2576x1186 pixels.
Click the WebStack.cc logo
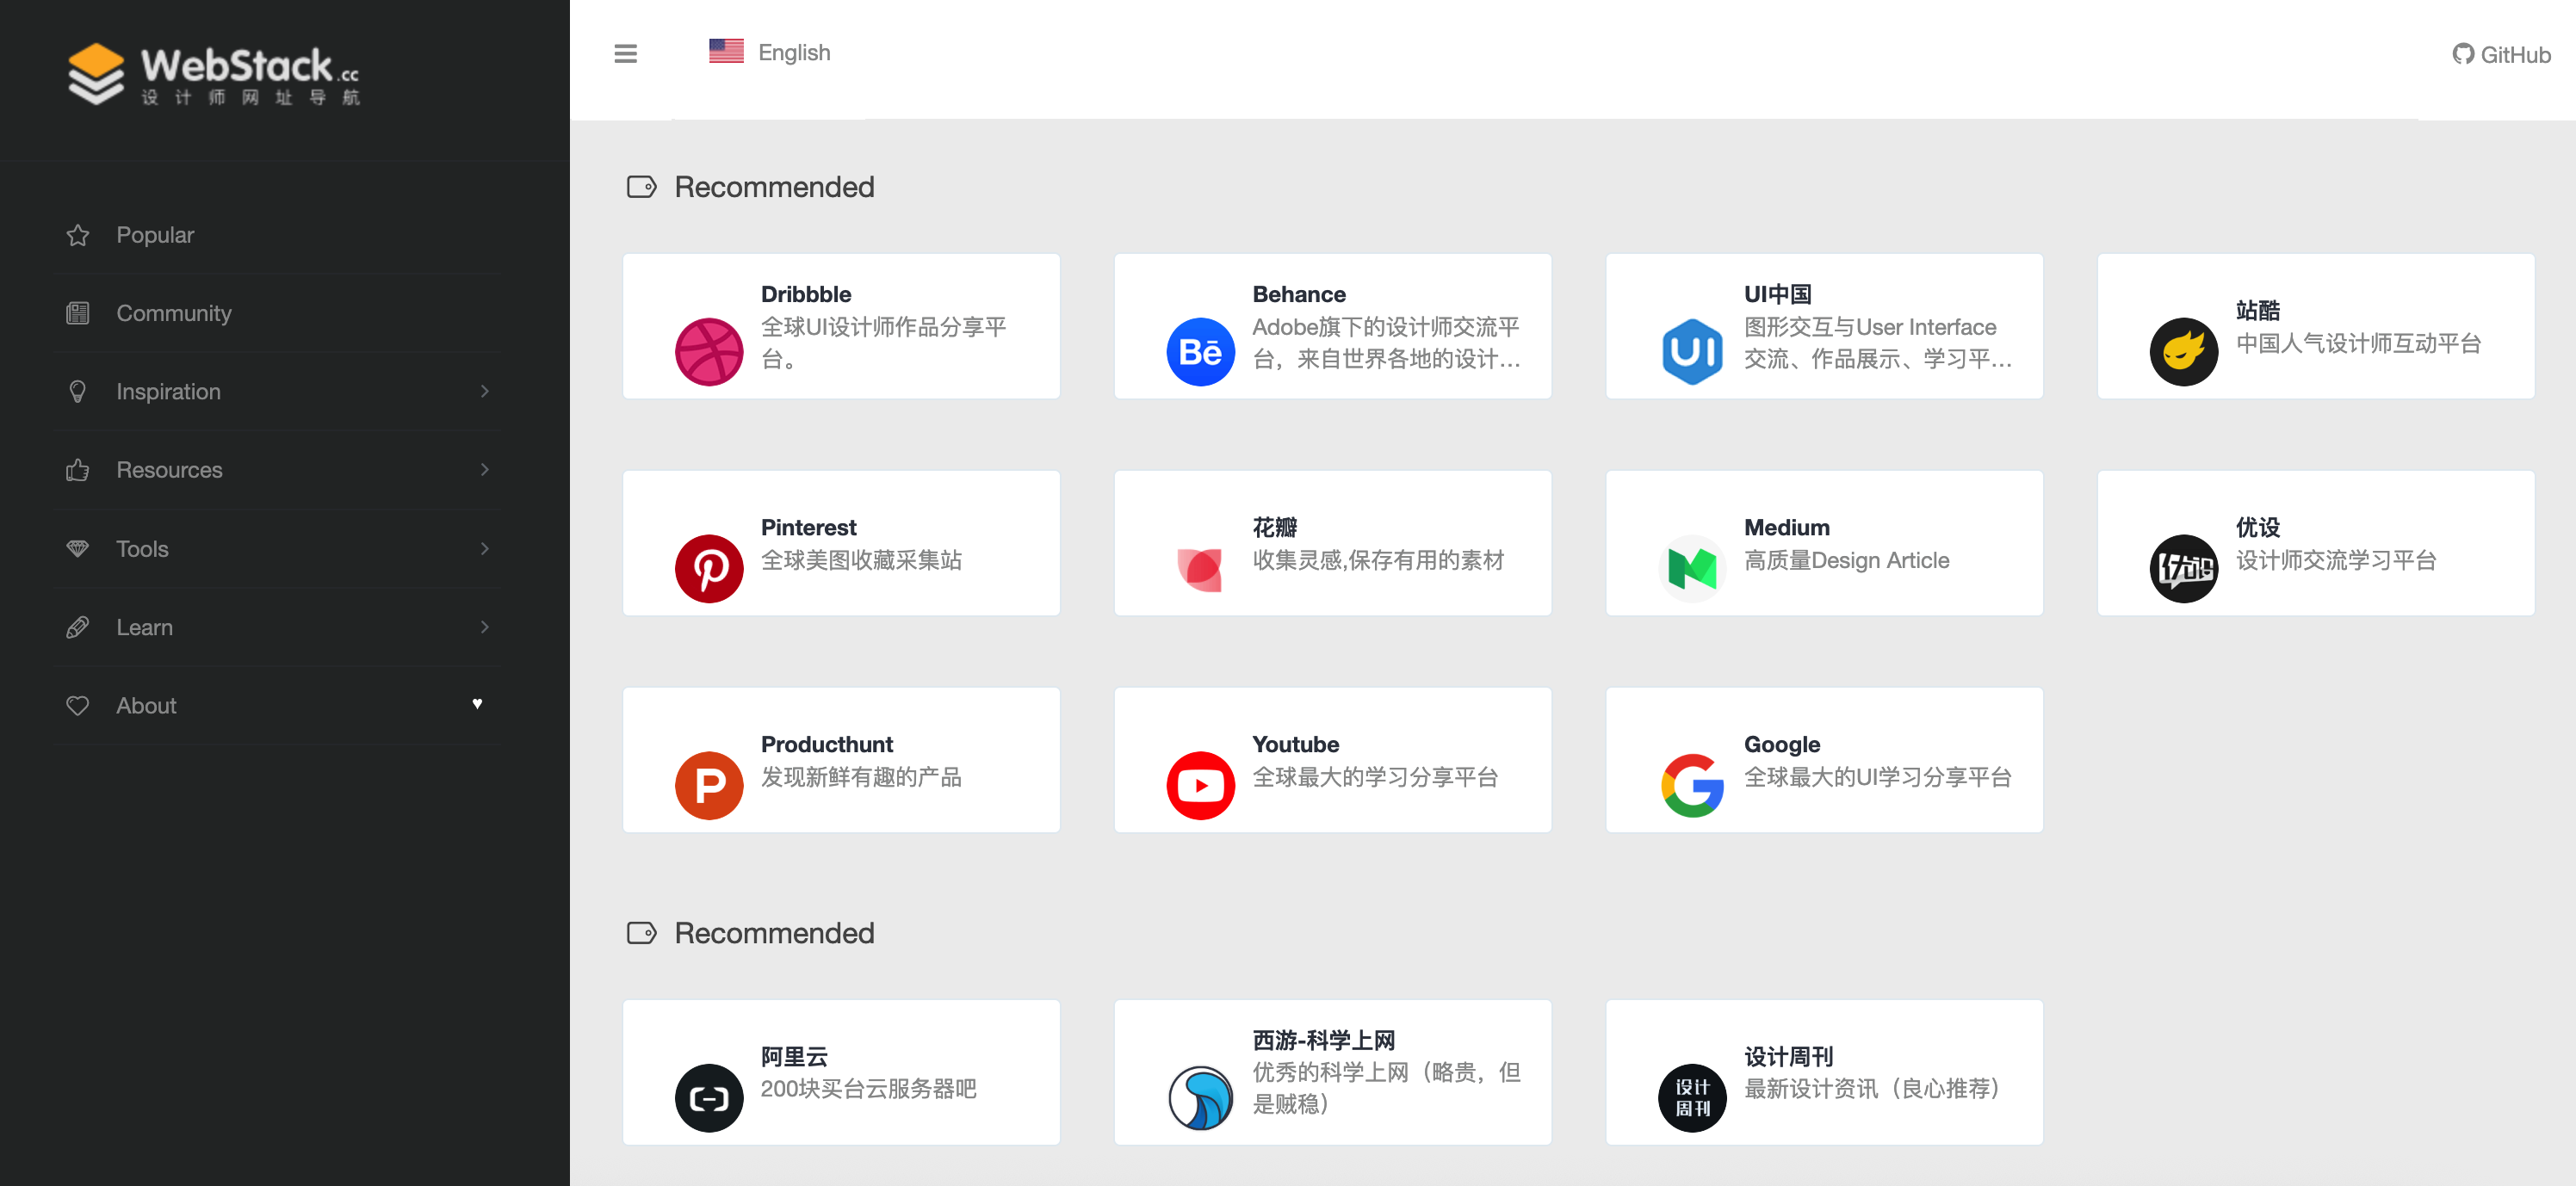[x=214, y=74]
